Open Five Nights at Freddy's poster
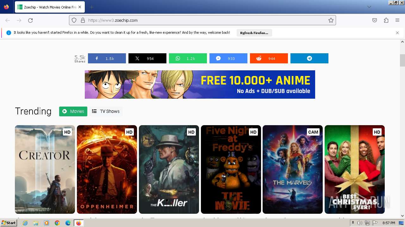The width and height of the screenshot is (405, 227). pyautogui.click(x=231, y=170)
